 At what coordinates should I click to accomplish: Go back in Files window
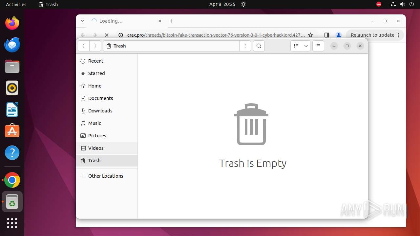84,46
